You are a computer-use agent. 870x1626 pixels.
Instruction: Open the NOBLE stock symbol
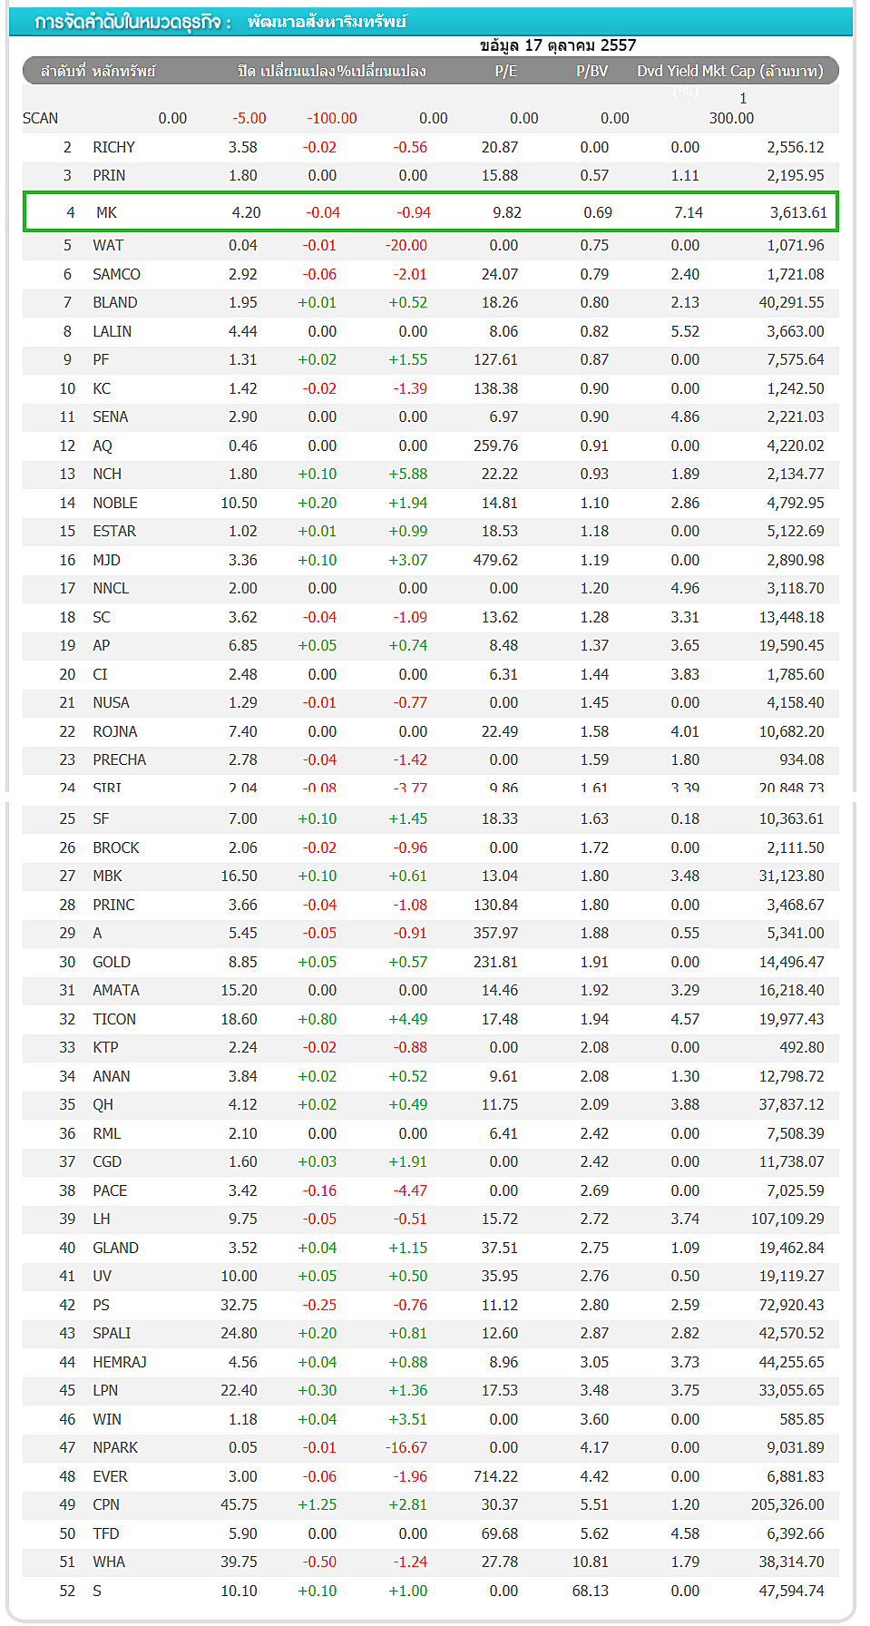[x=115, y=503]
